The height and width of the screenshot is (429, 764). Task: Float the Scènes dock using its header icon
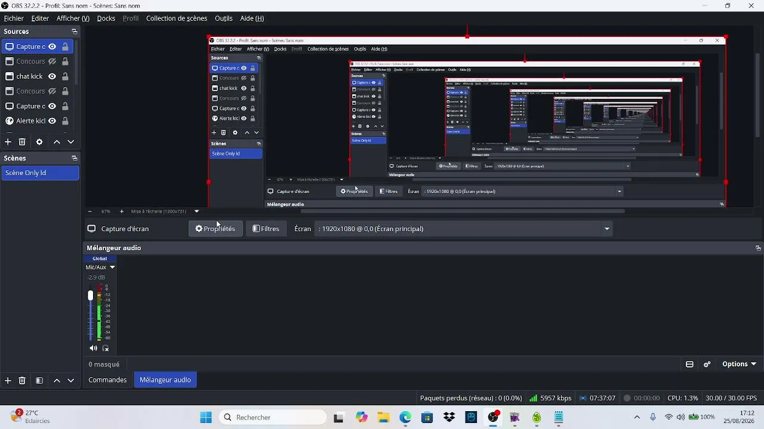tap(75, 158)
